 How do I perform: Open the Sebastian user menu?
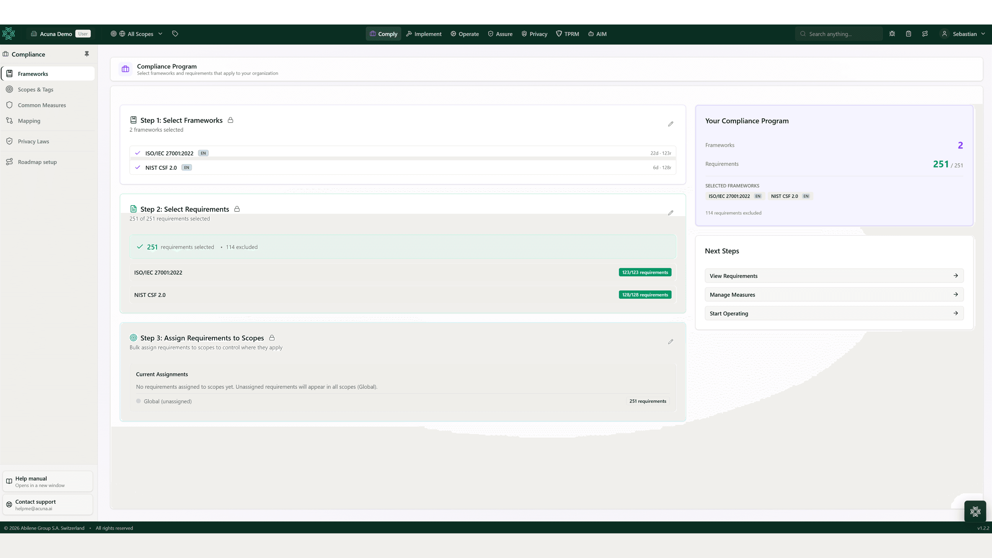click(x=963, y=34)
